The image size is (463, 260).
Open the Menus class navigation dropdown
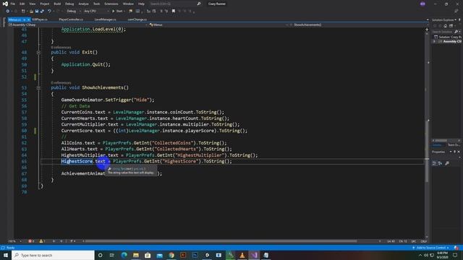pyautogui.click(x=218, y=25)
